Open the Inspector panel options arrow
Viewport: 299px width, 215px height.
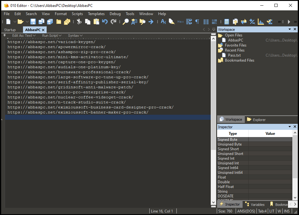(290, 127)
